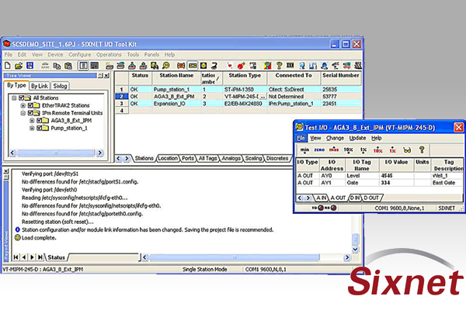Expand the AGA3_8_Ext_IPM tree node
Screen dimensions: 466x310
tap(32, 120)
